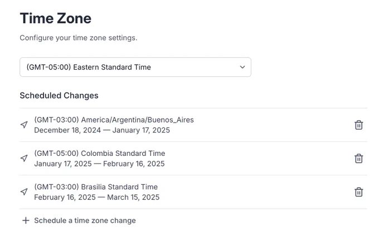Delete the Buenos_Aires scheduled change
This screenshot has width=379, height=240.
point(359,125)
